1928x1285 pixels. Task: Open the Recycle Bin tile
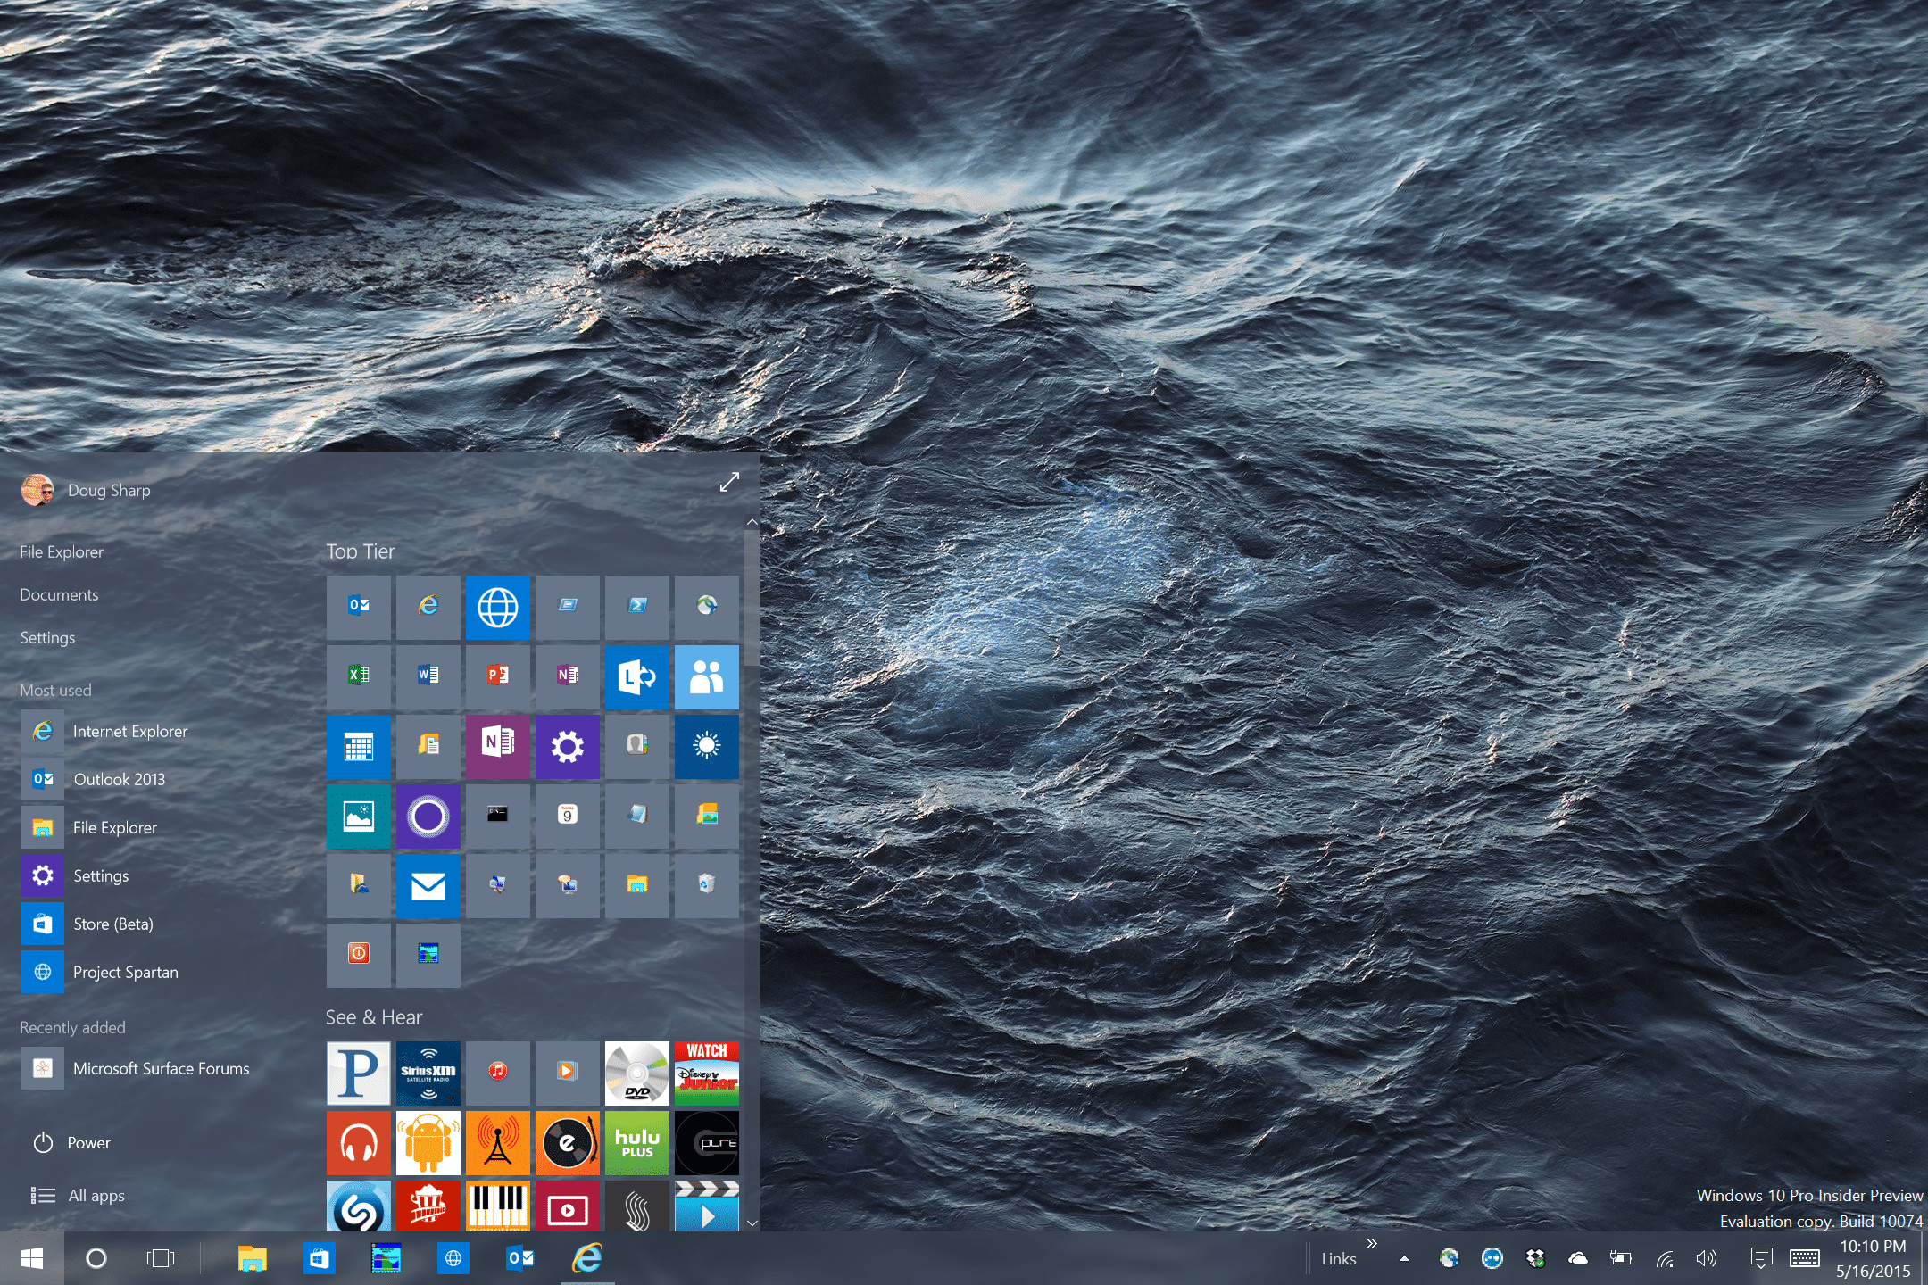click(x=707, y=885)
